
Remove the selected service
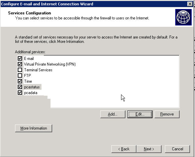coord(167,114)
